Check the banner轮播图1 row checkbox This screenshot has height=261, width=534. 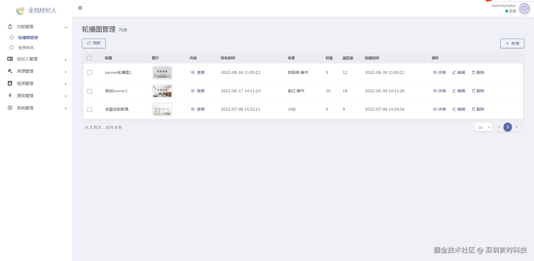90,72
